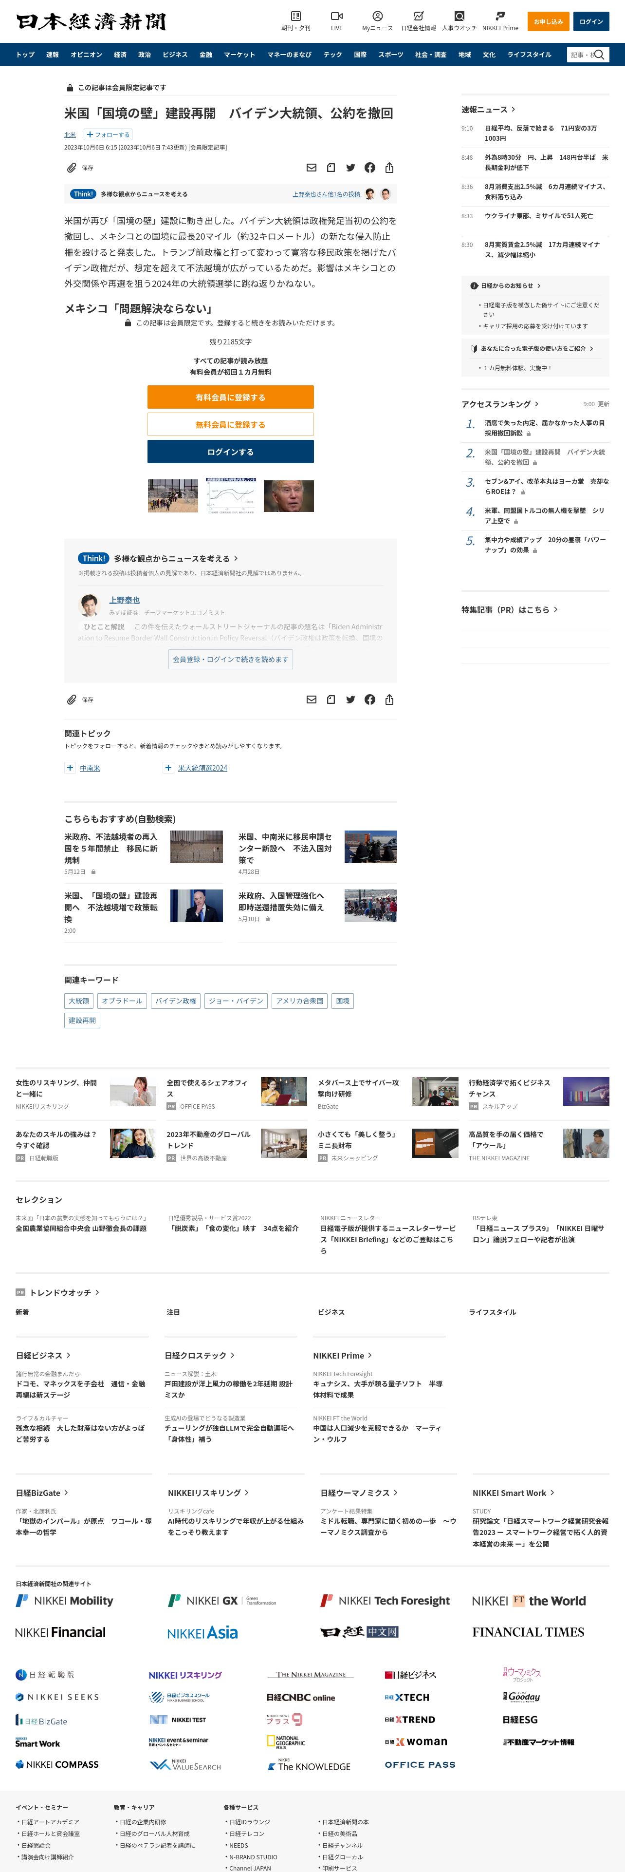
Task: Toggle フォローする for 北米
Action: coord(108,134)
